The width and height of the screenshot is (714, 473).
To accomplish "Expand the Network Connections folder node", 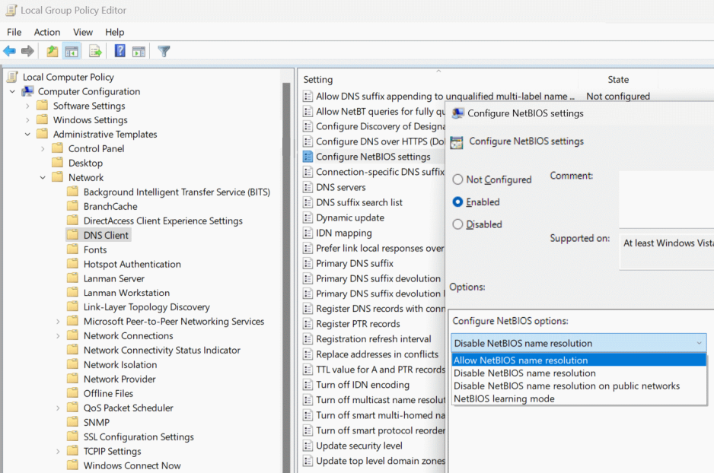I will 59,336.
